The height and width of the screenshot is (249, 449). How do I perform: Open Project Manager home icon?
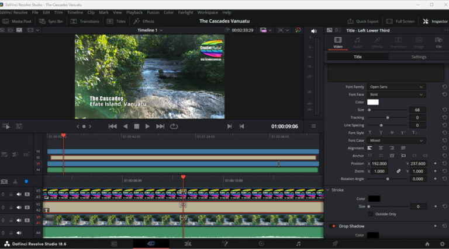click(427, 244)
